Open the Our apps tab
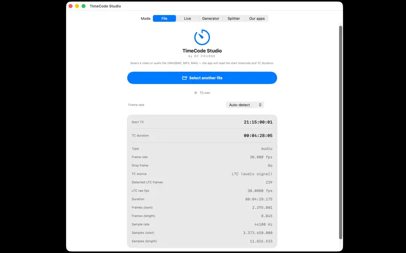The width and height of the screenshot is (406, 253). (257, 18)
